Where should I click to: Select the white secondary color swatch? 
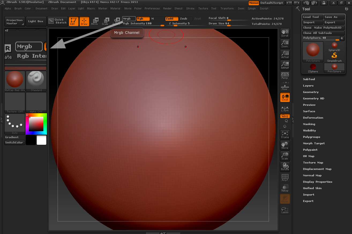point(42,140)
